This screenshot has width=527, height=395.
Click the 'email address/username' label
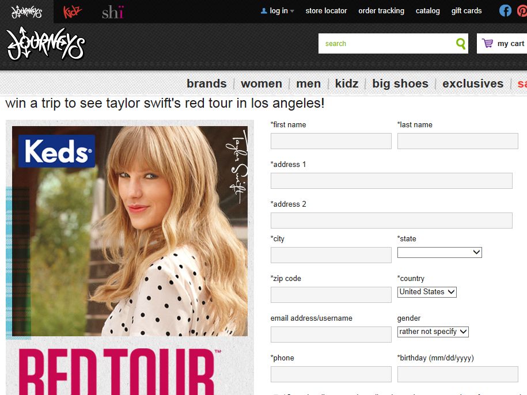(312, 318)
